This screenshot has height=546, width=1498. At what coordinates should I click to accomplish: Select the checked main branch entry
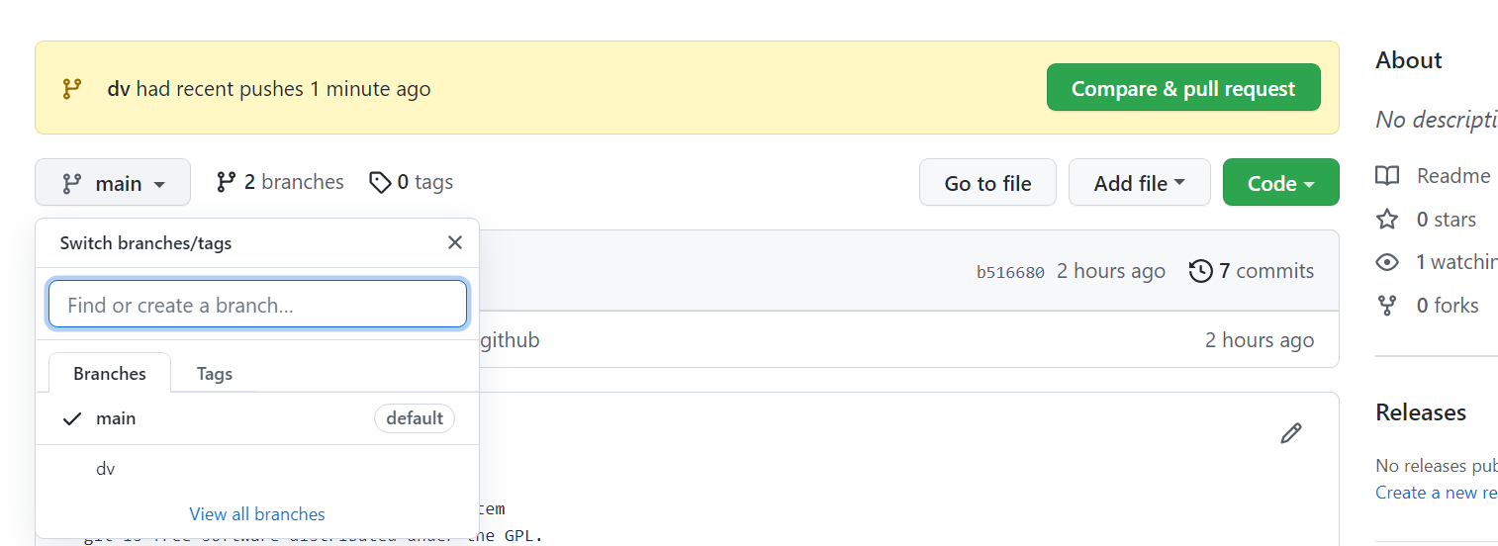257,418
